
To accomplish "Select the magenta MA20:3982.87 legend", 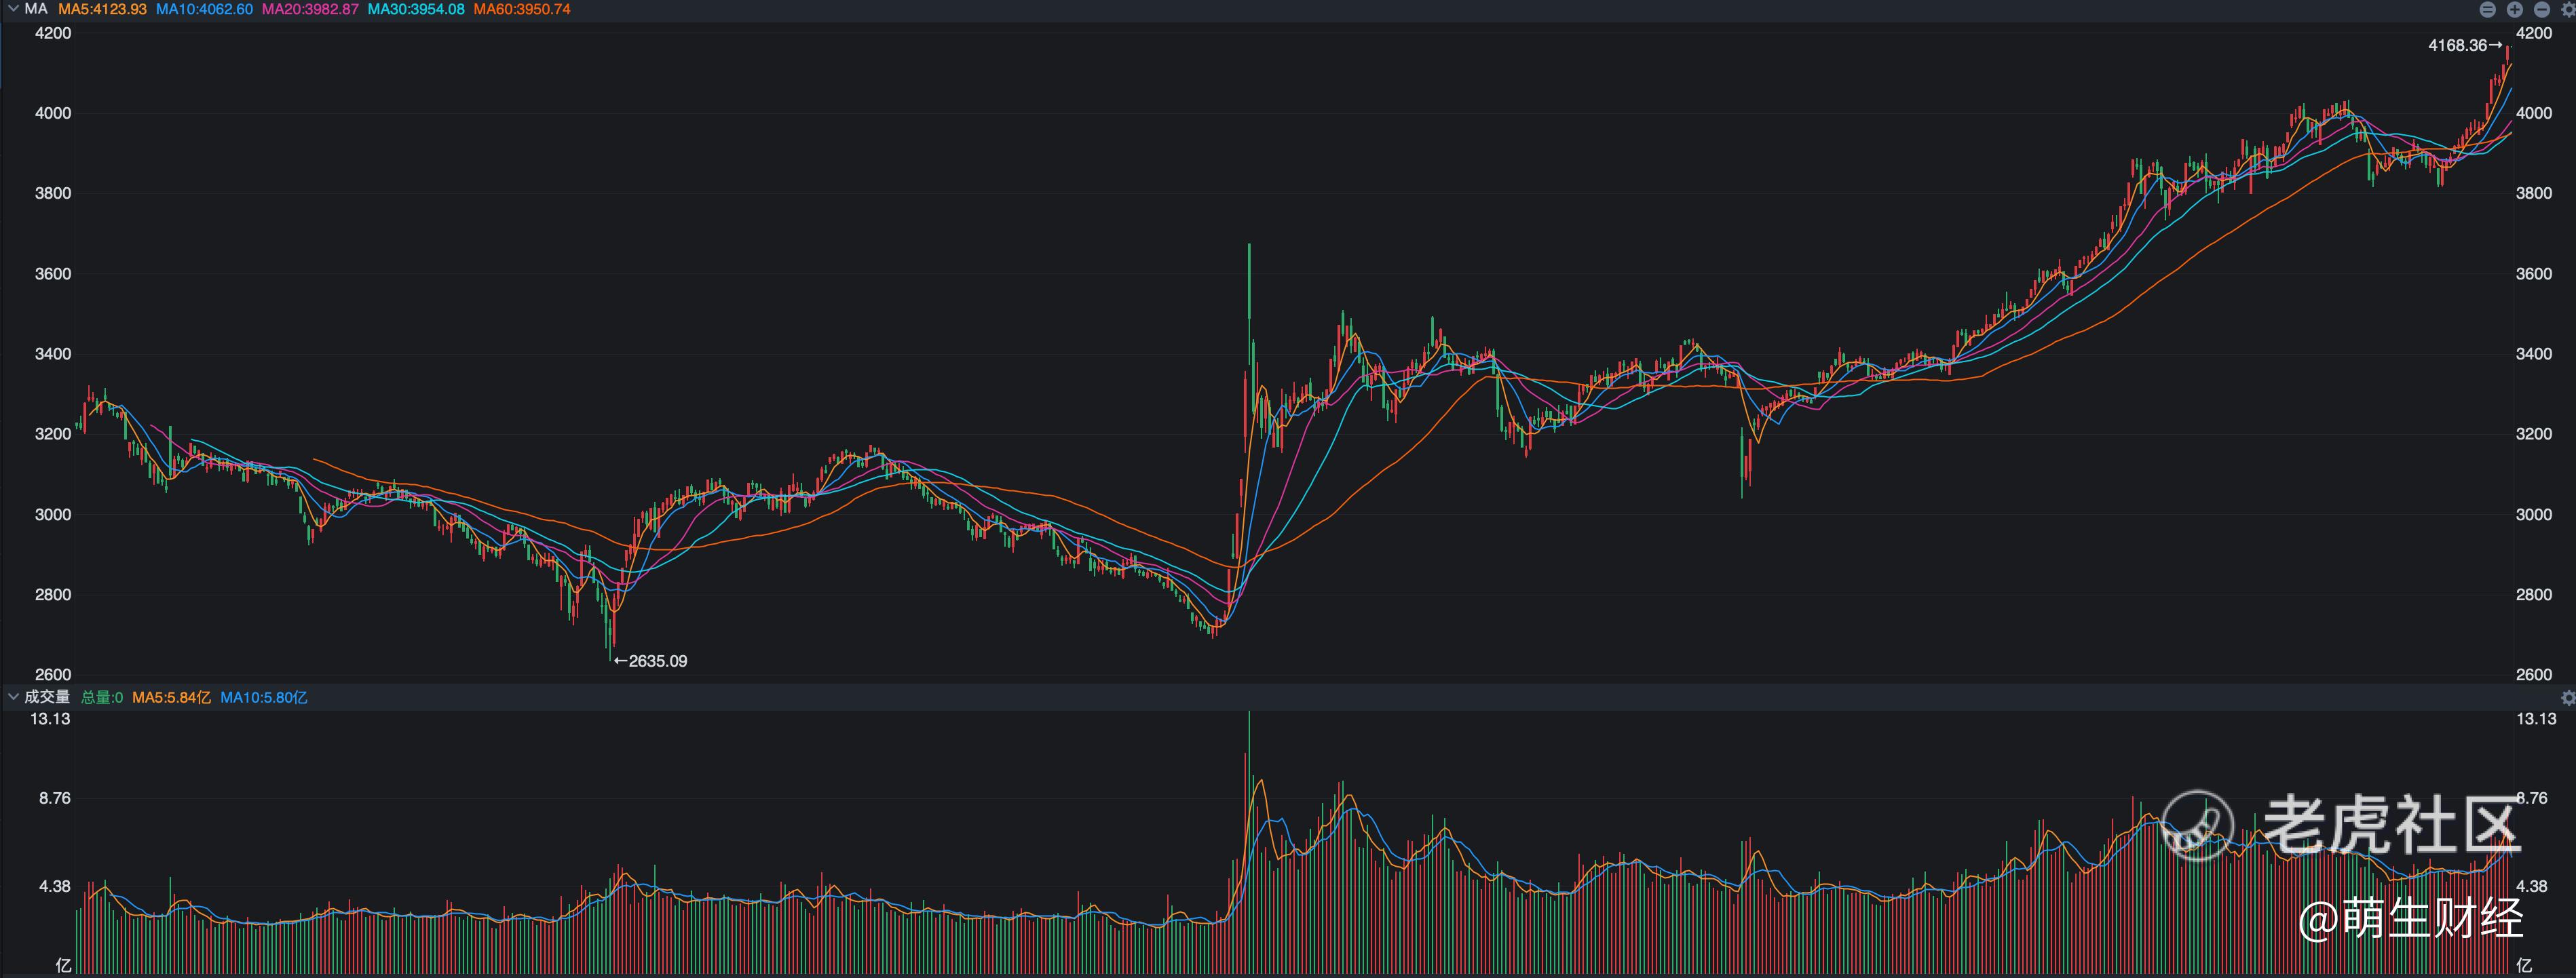I will [x=310, y=9].
